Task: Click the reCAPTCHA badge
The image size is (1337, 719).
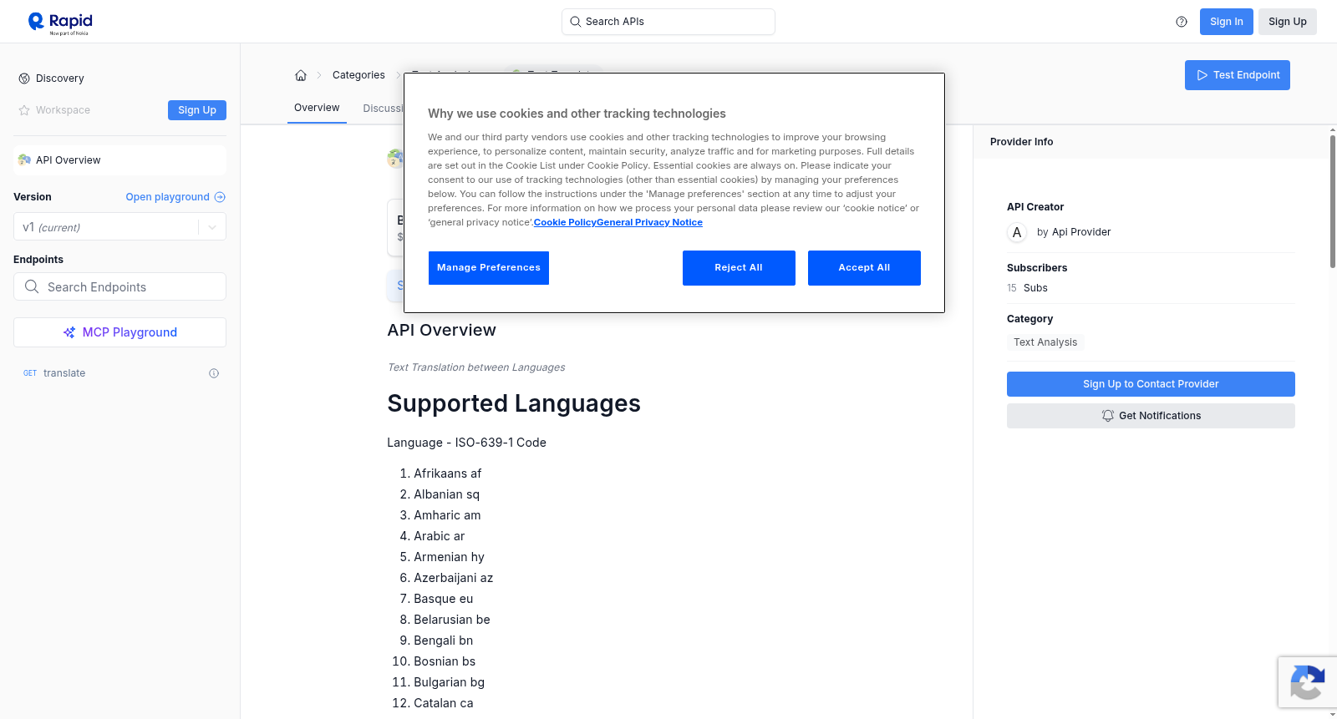Action: (x=1308, y=682)
